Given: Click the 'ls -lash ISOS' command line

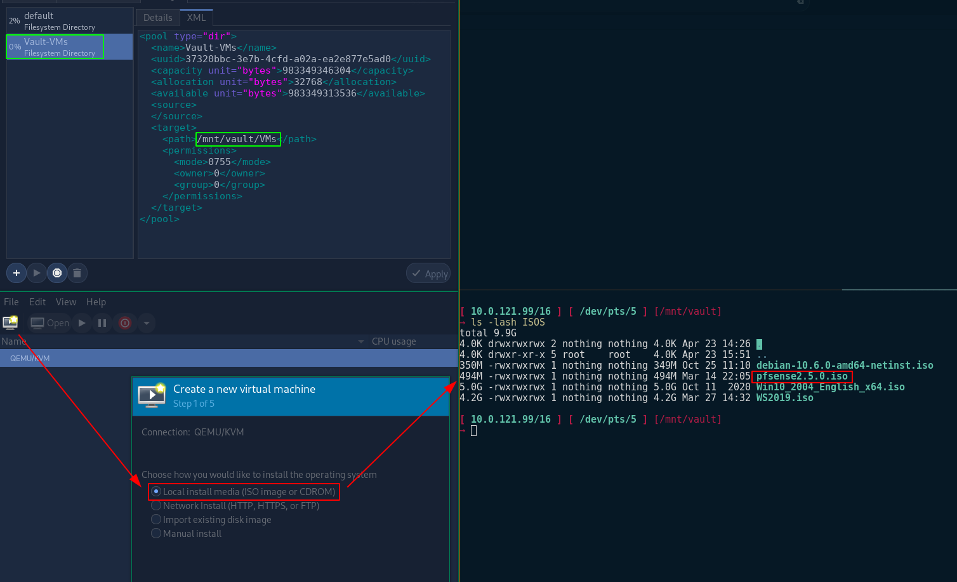Looking at the screenshot, I should point(508,322).
